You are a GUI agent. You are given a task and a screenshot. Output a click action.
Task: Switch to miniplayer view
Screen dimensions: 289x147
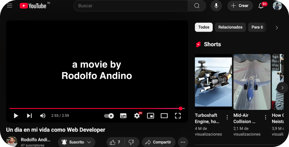(150, 116)
